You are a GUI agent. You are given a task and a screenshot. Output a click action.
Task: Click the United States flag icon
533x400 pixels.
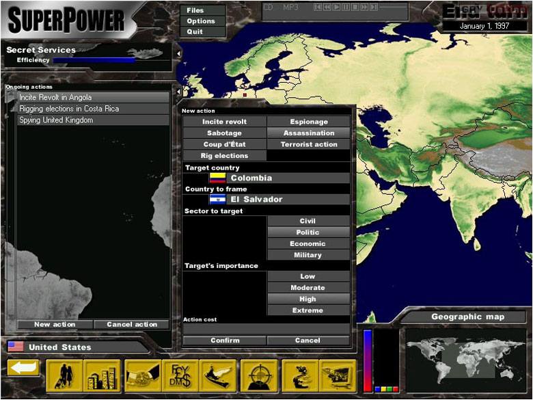click(16, 347)
